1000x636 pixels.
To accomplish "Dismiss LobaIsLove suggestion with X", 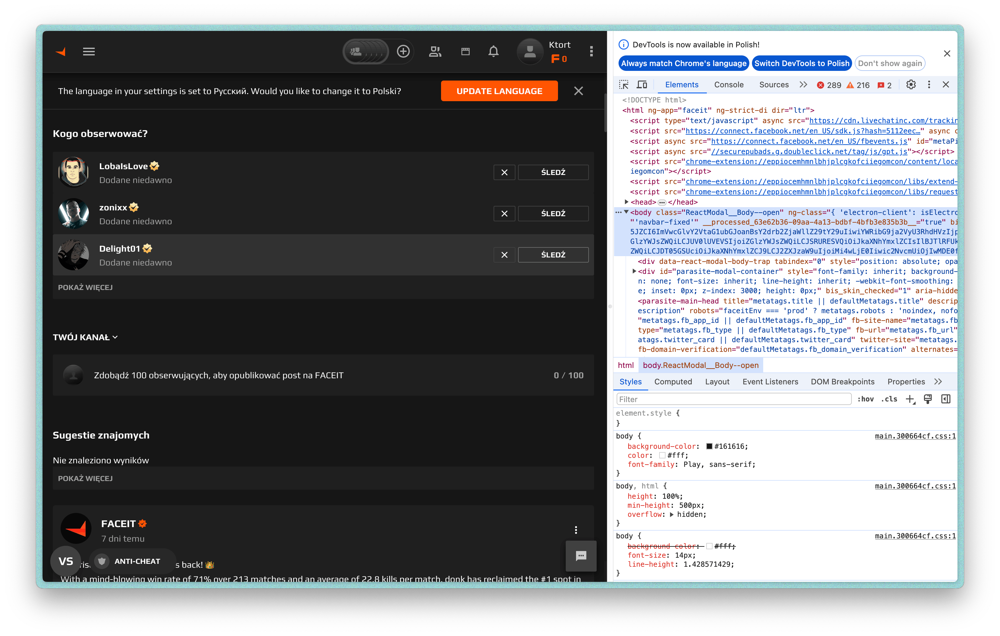I will 504,172.
